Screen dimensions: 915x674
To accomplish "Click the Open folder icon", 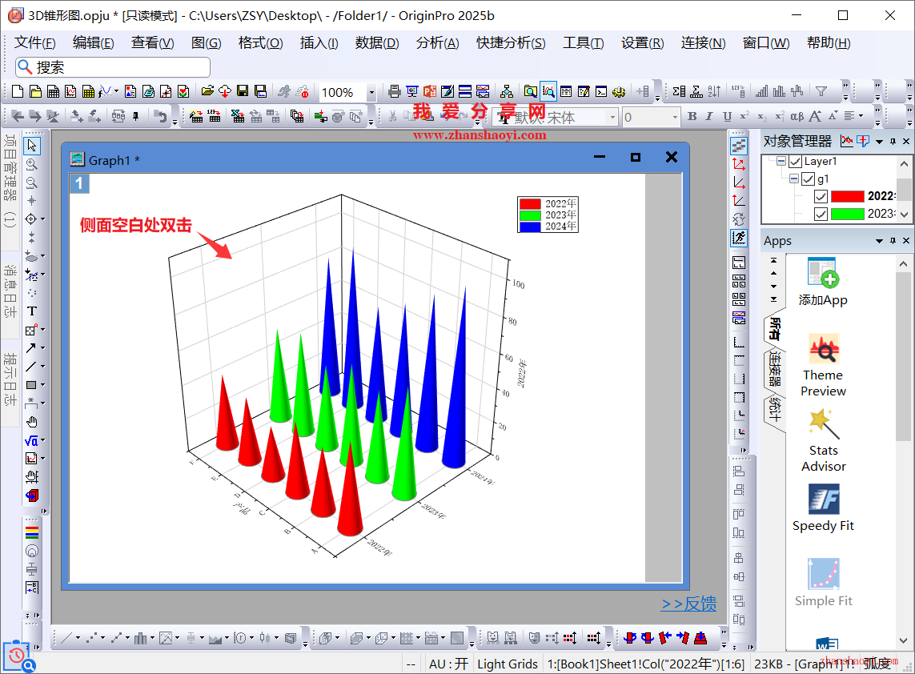I will pyautogui.click(x=207, y=92).
